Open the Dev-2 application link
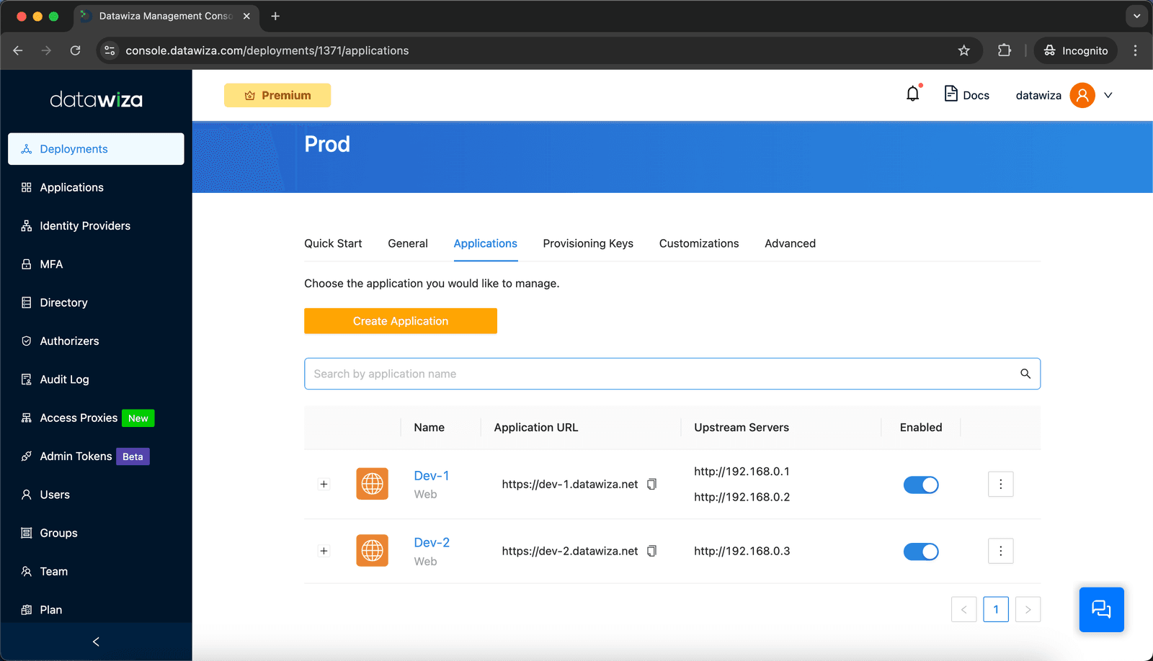The height and width of the screenshot is (661, 1153). coord(432,543)
